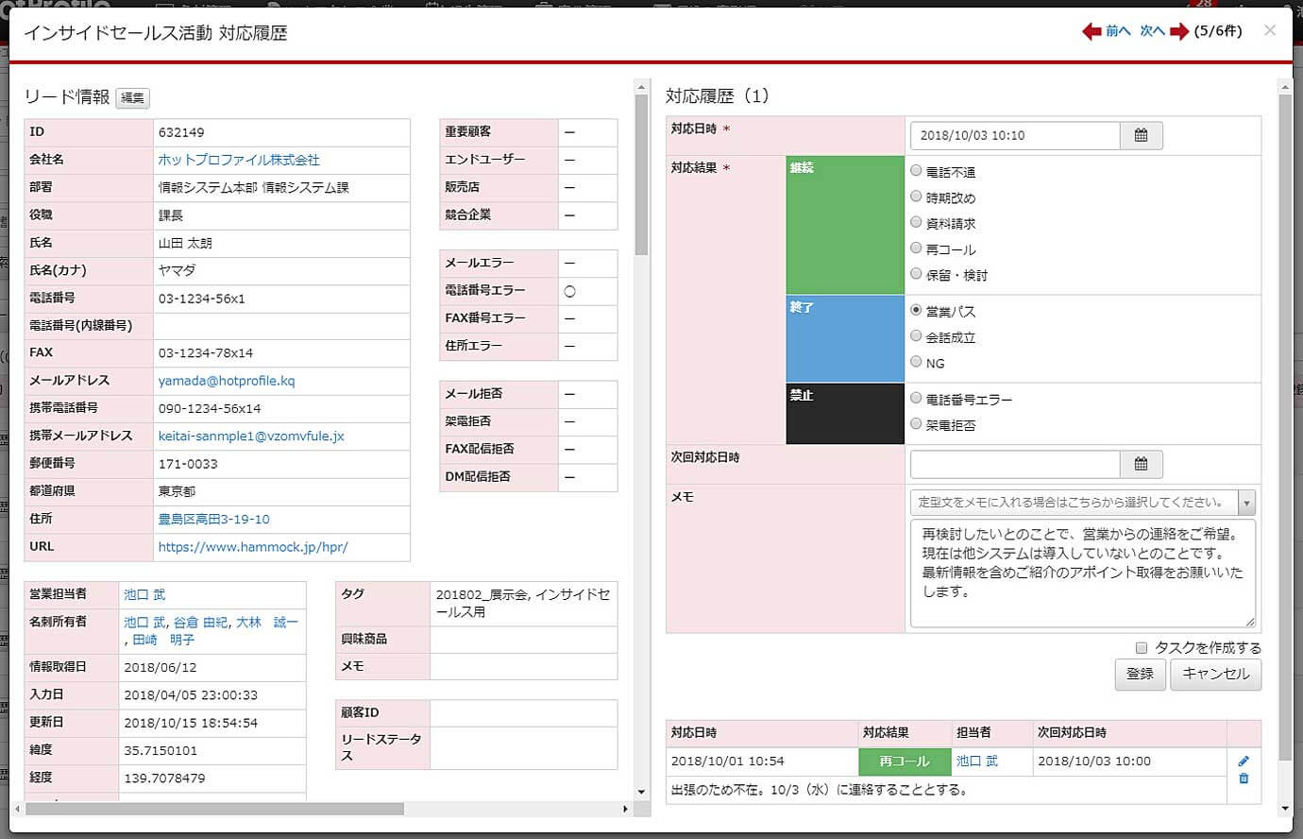The width and height of the screenshot is (1303, 839).
Task: Click 池口 武 link in 営業担当者 row
Action: click(x=144, y=594)
